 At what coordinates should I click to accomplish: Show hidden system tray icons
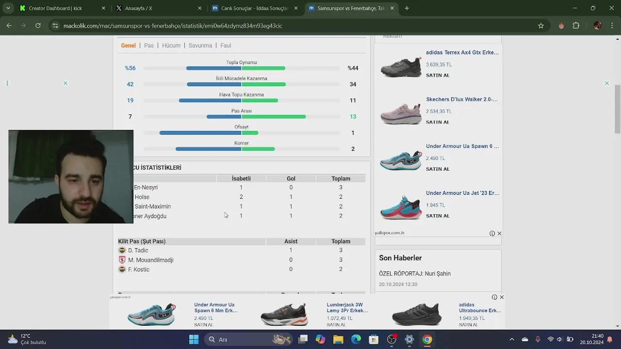tap(511, 339)
